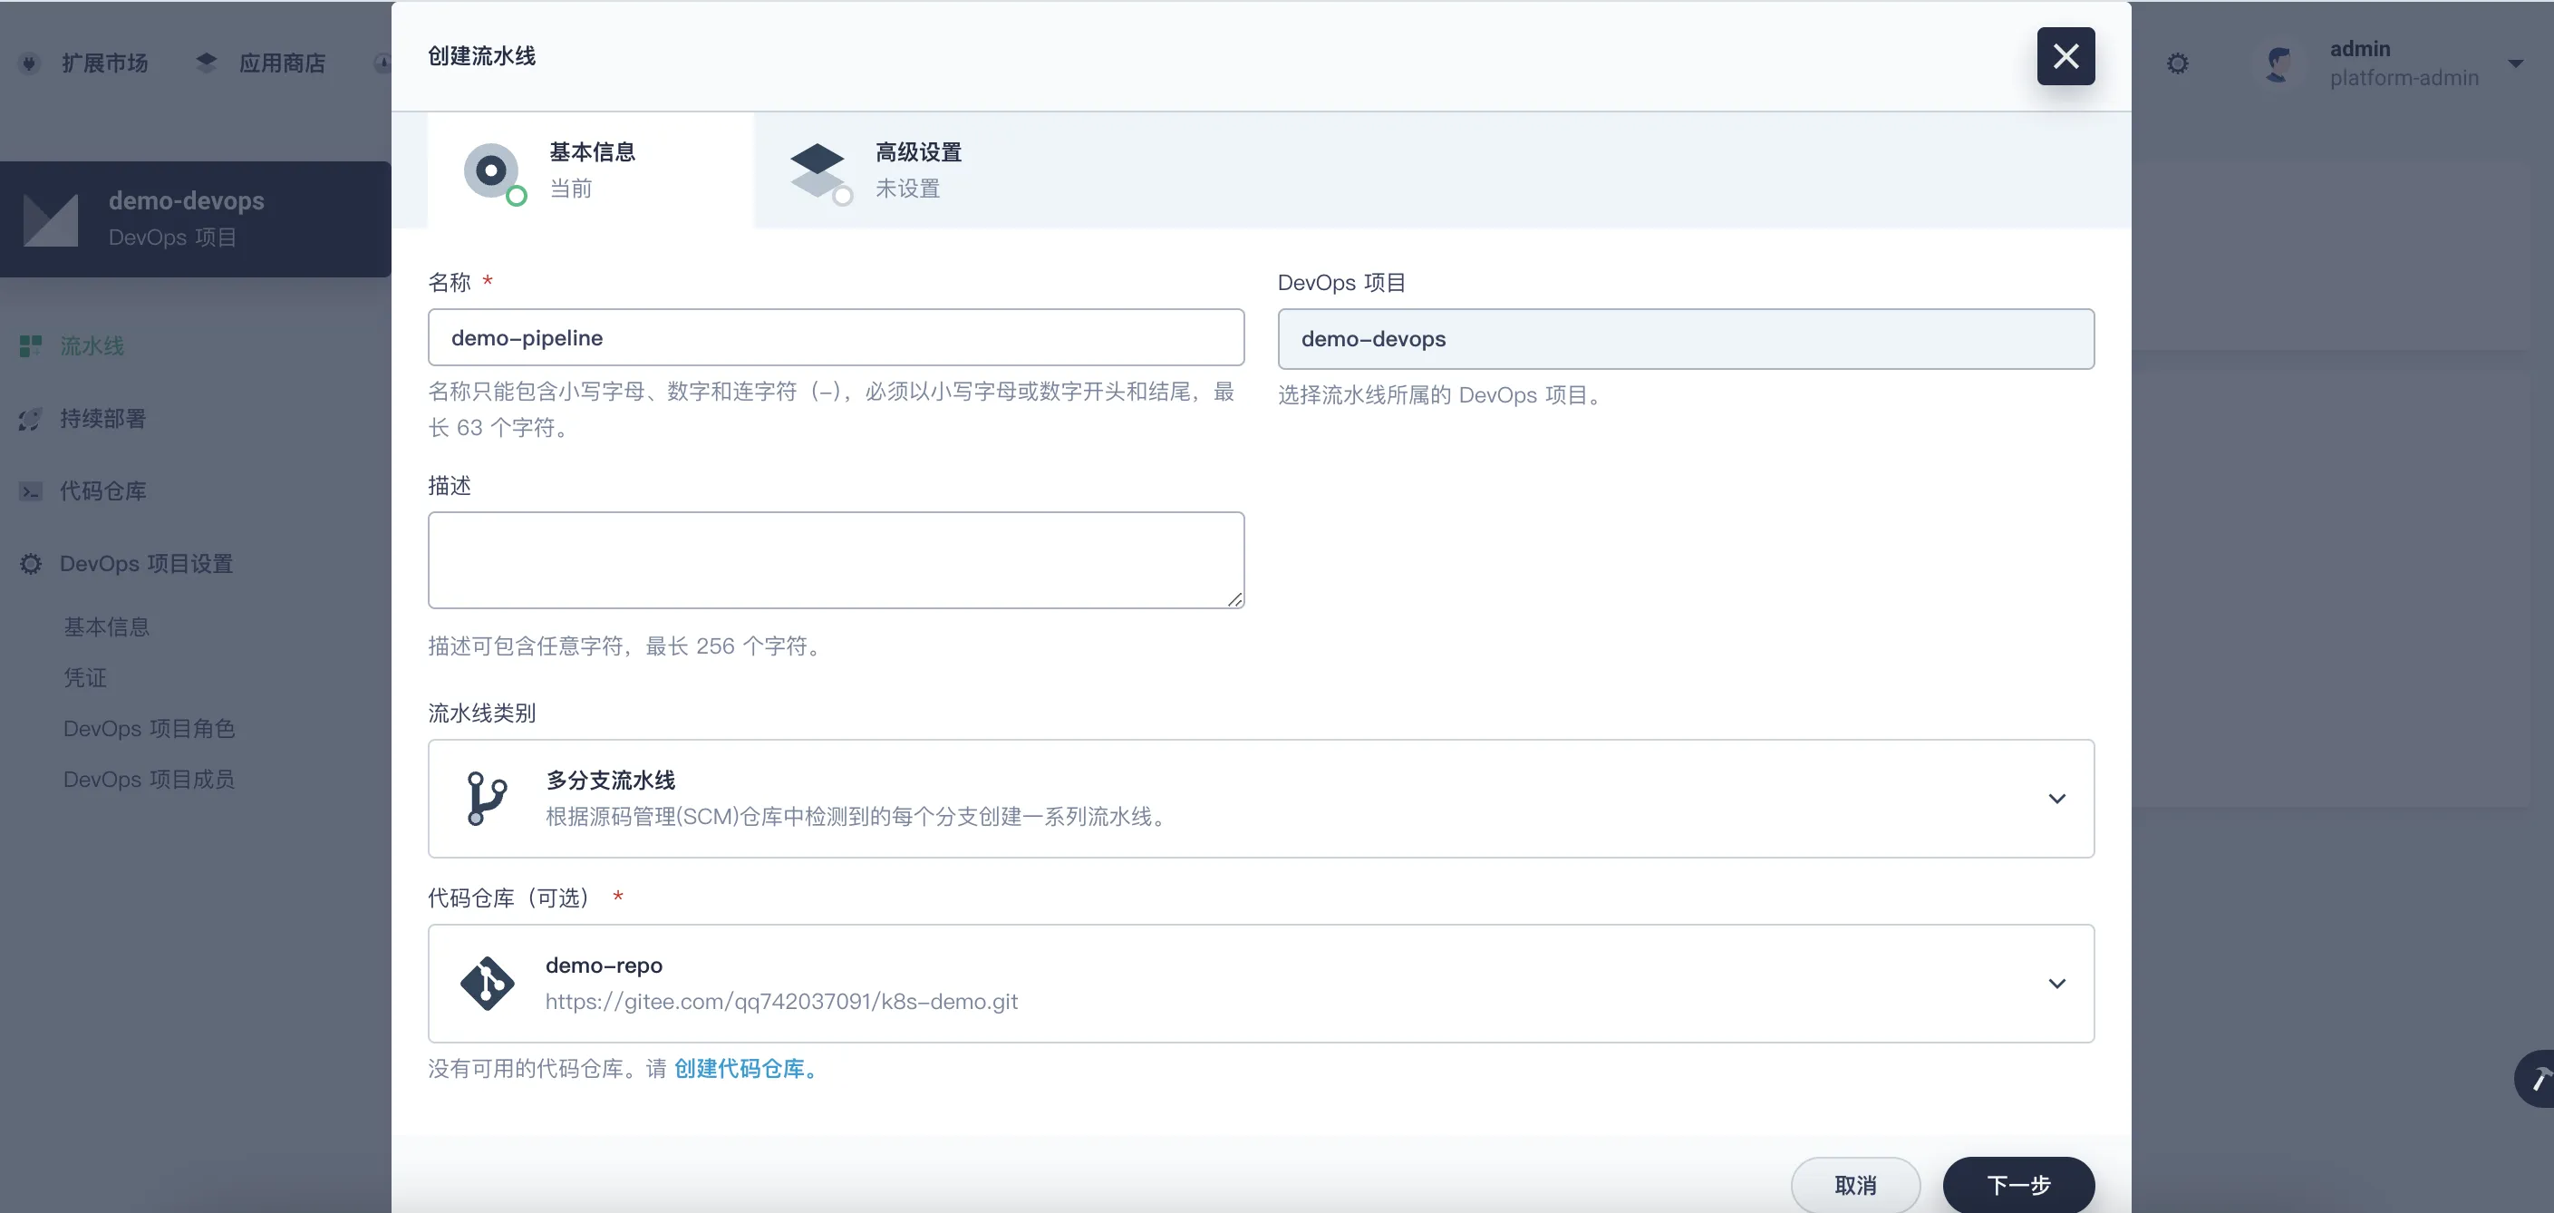Click the 高级设置 step layers icon
Image resolution: width=2554 pixels, height=1213 pixels.
[x=820, y=172]
